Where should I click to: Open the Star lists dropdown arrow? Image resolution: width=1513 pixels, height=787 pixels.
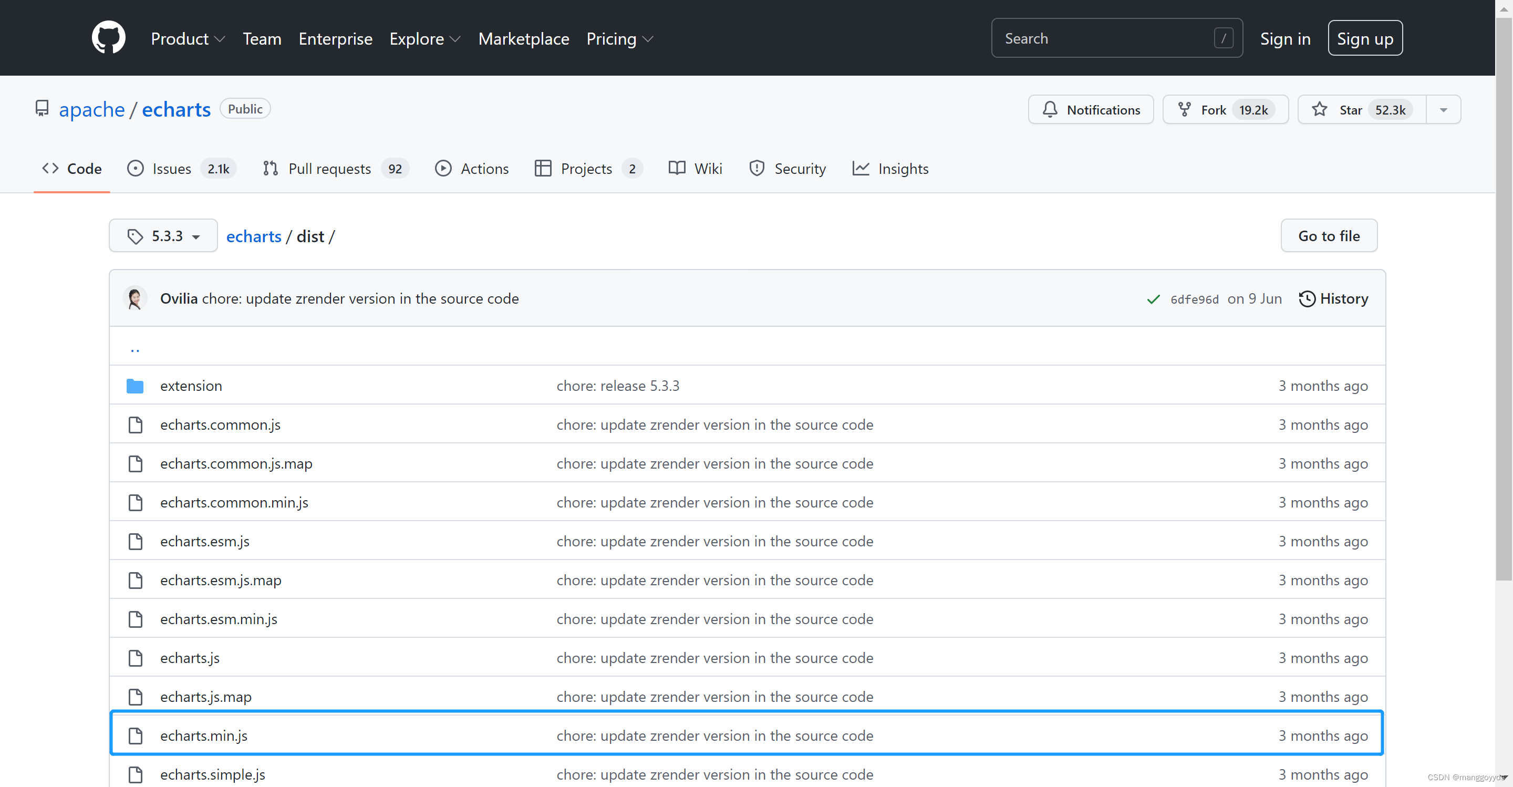[1443, 110]
